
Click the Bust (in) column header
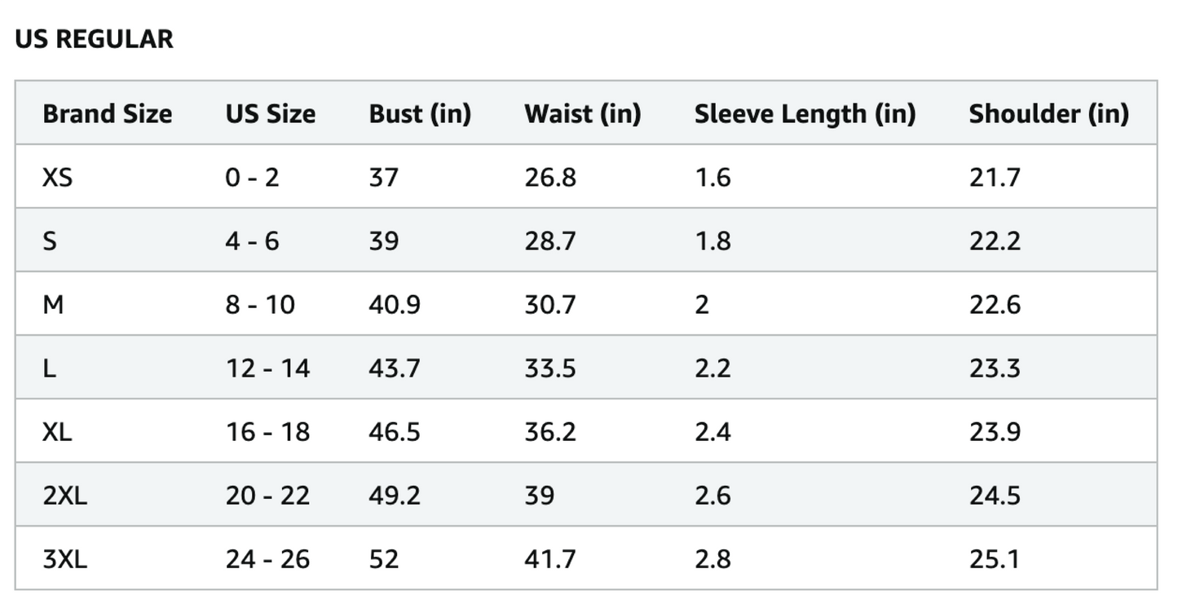(420, 113)
